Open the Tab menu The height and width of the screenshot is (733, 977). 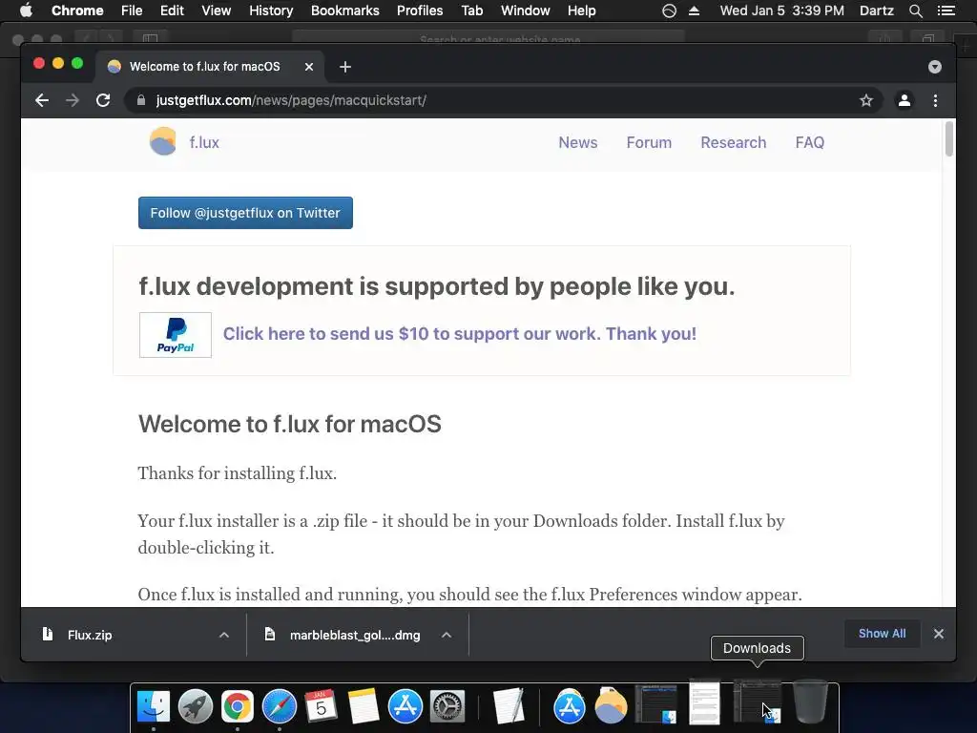coord(471,10)
